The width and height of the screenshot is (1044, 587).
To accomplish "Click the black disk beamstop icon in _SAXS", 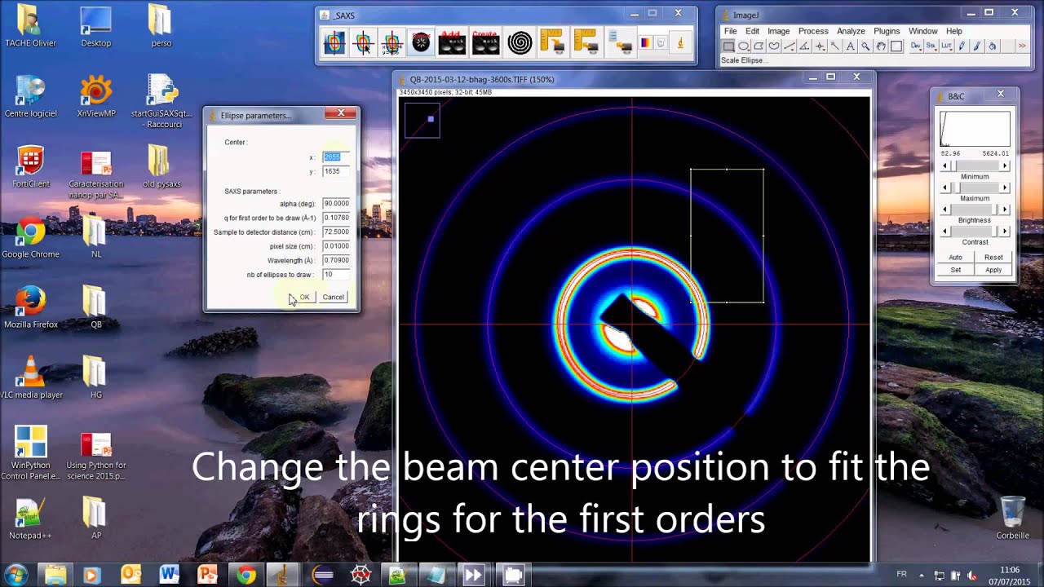I will click(x=421, y=42).
